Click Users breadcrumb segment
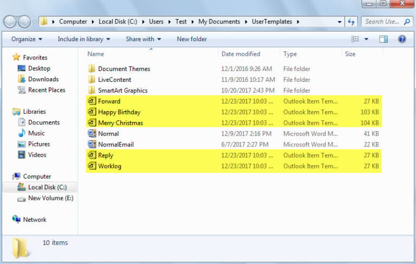This screenshot has width=416, height=264. (x=156, y=22)
